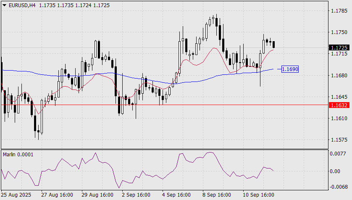Select the 1.1750 price axis value

pyautogui.click(x=339, y=32)
